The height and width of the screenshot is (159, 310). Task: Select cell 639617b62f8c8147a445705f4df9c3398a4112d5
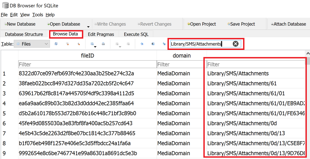(x=87, y=93)
